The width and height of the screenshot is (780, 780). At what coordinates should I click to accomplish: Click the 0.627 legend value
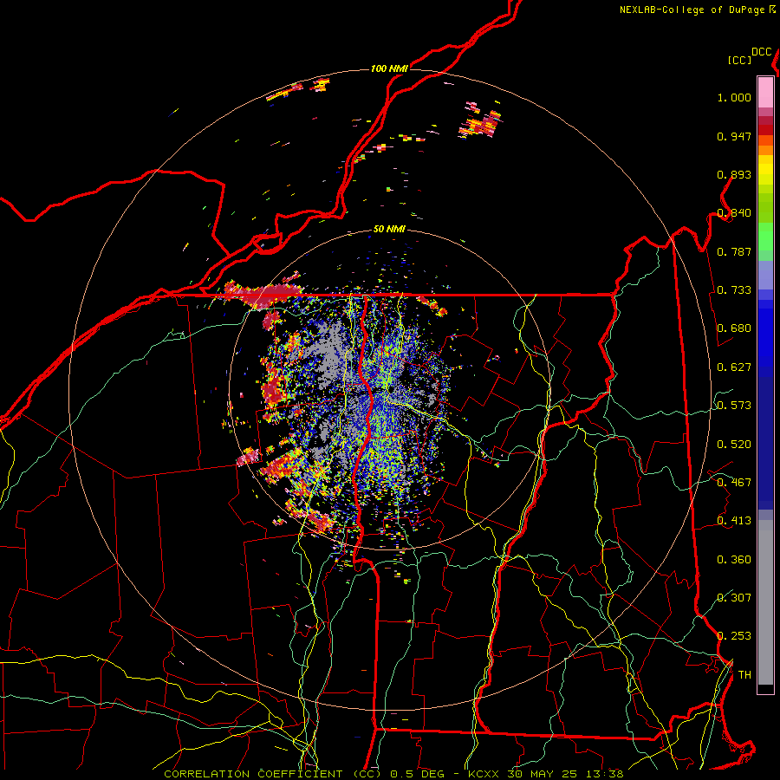click(x=734, y=367)
